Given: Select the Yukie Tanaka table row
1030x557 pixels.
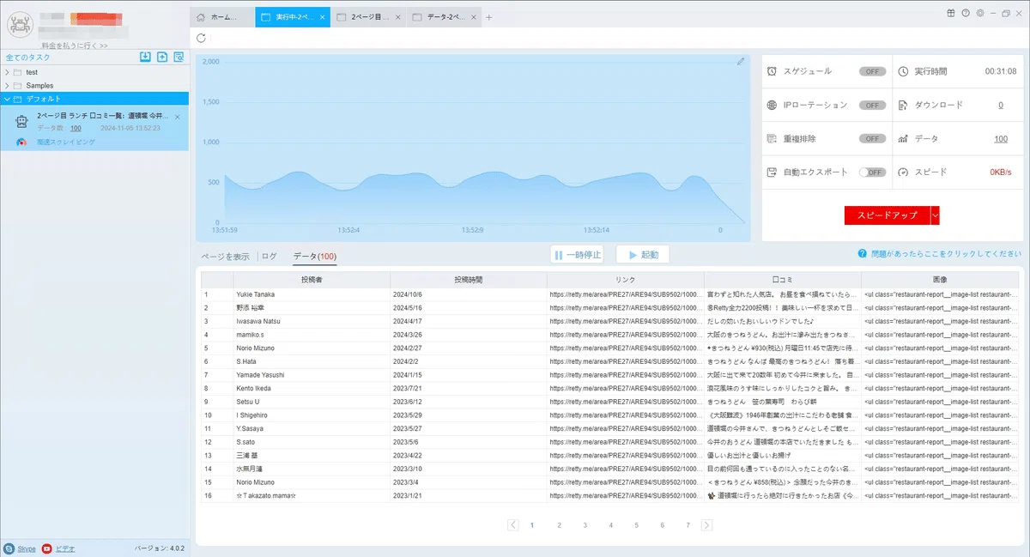Looking at the screenshot, I should pos(609,294).
